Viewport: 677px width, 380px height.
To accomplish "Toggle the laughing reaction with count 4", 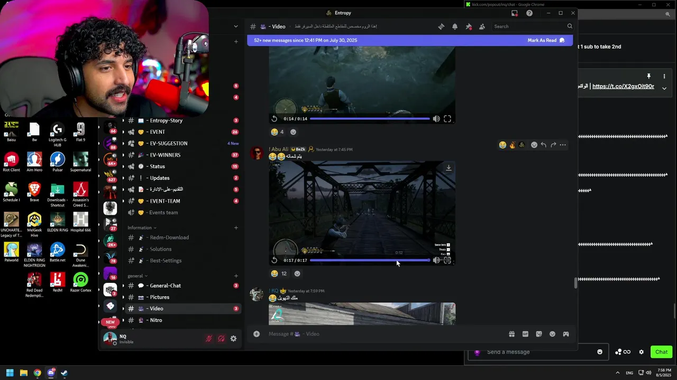I will [278, 132].
